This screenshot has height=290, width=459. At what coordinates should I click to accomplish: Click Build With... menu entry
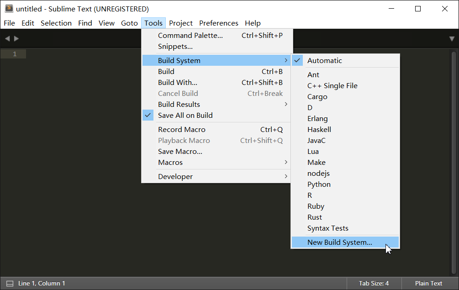click(x=216, y=83)
